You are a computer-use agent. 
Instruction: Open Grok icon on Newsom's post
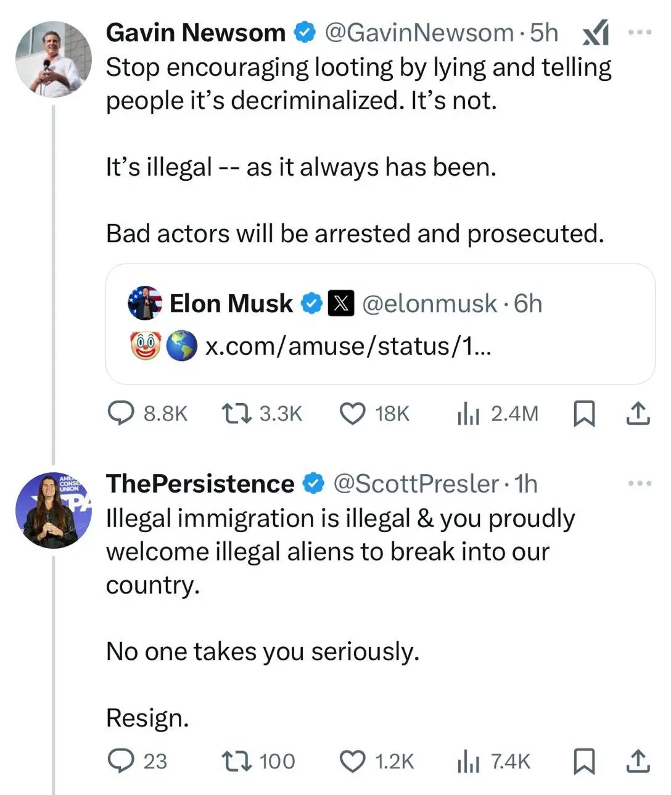(x=596, y=33)
